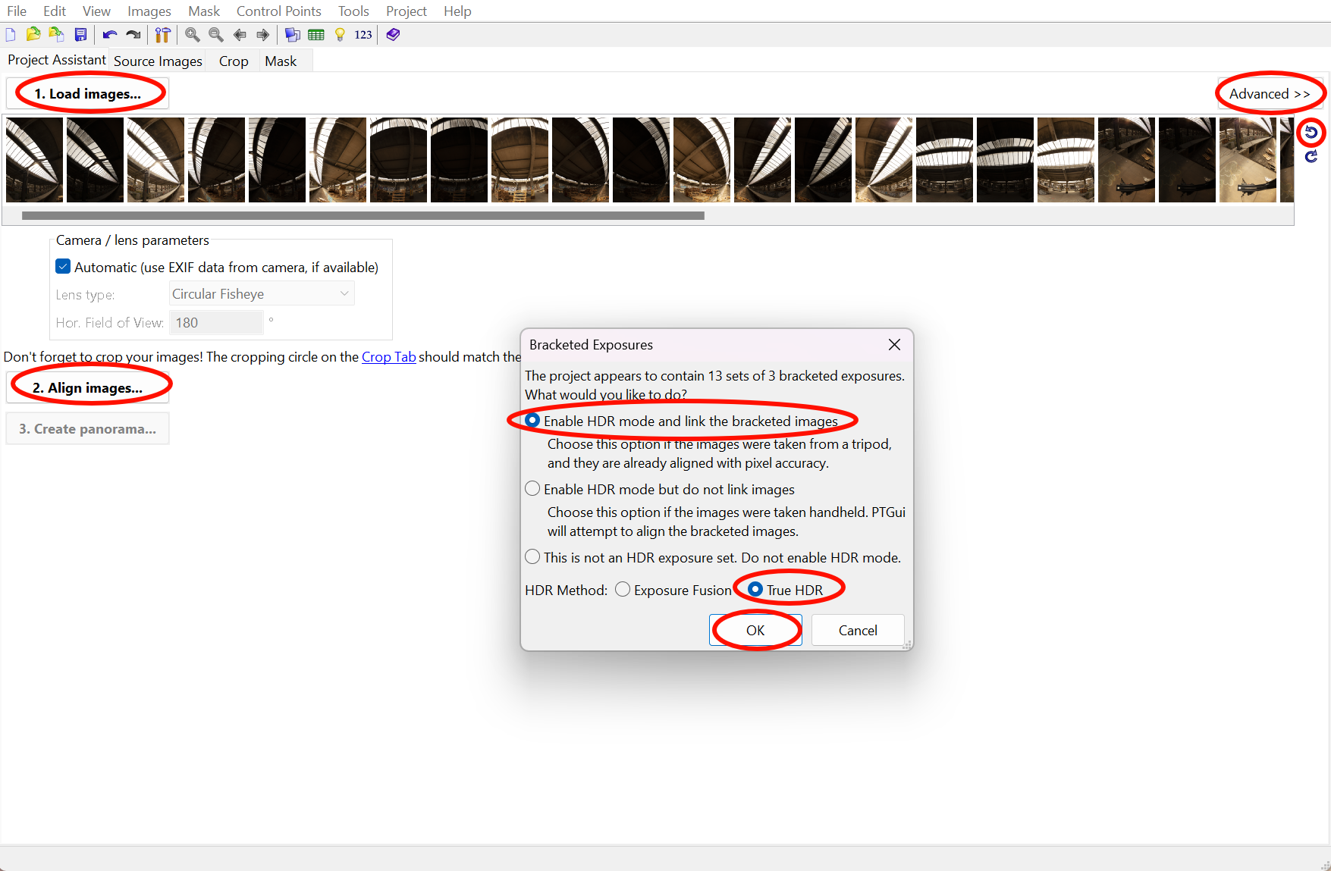Open the Edit menu

click(x=55, y=11)
